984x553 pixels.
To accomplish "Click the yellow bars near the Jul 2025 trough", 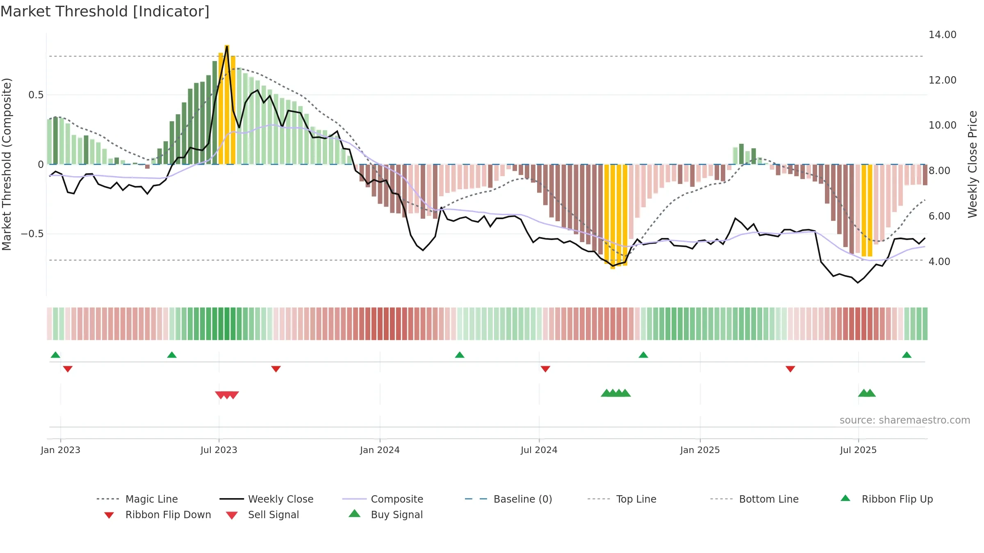I will click(867, 211).
